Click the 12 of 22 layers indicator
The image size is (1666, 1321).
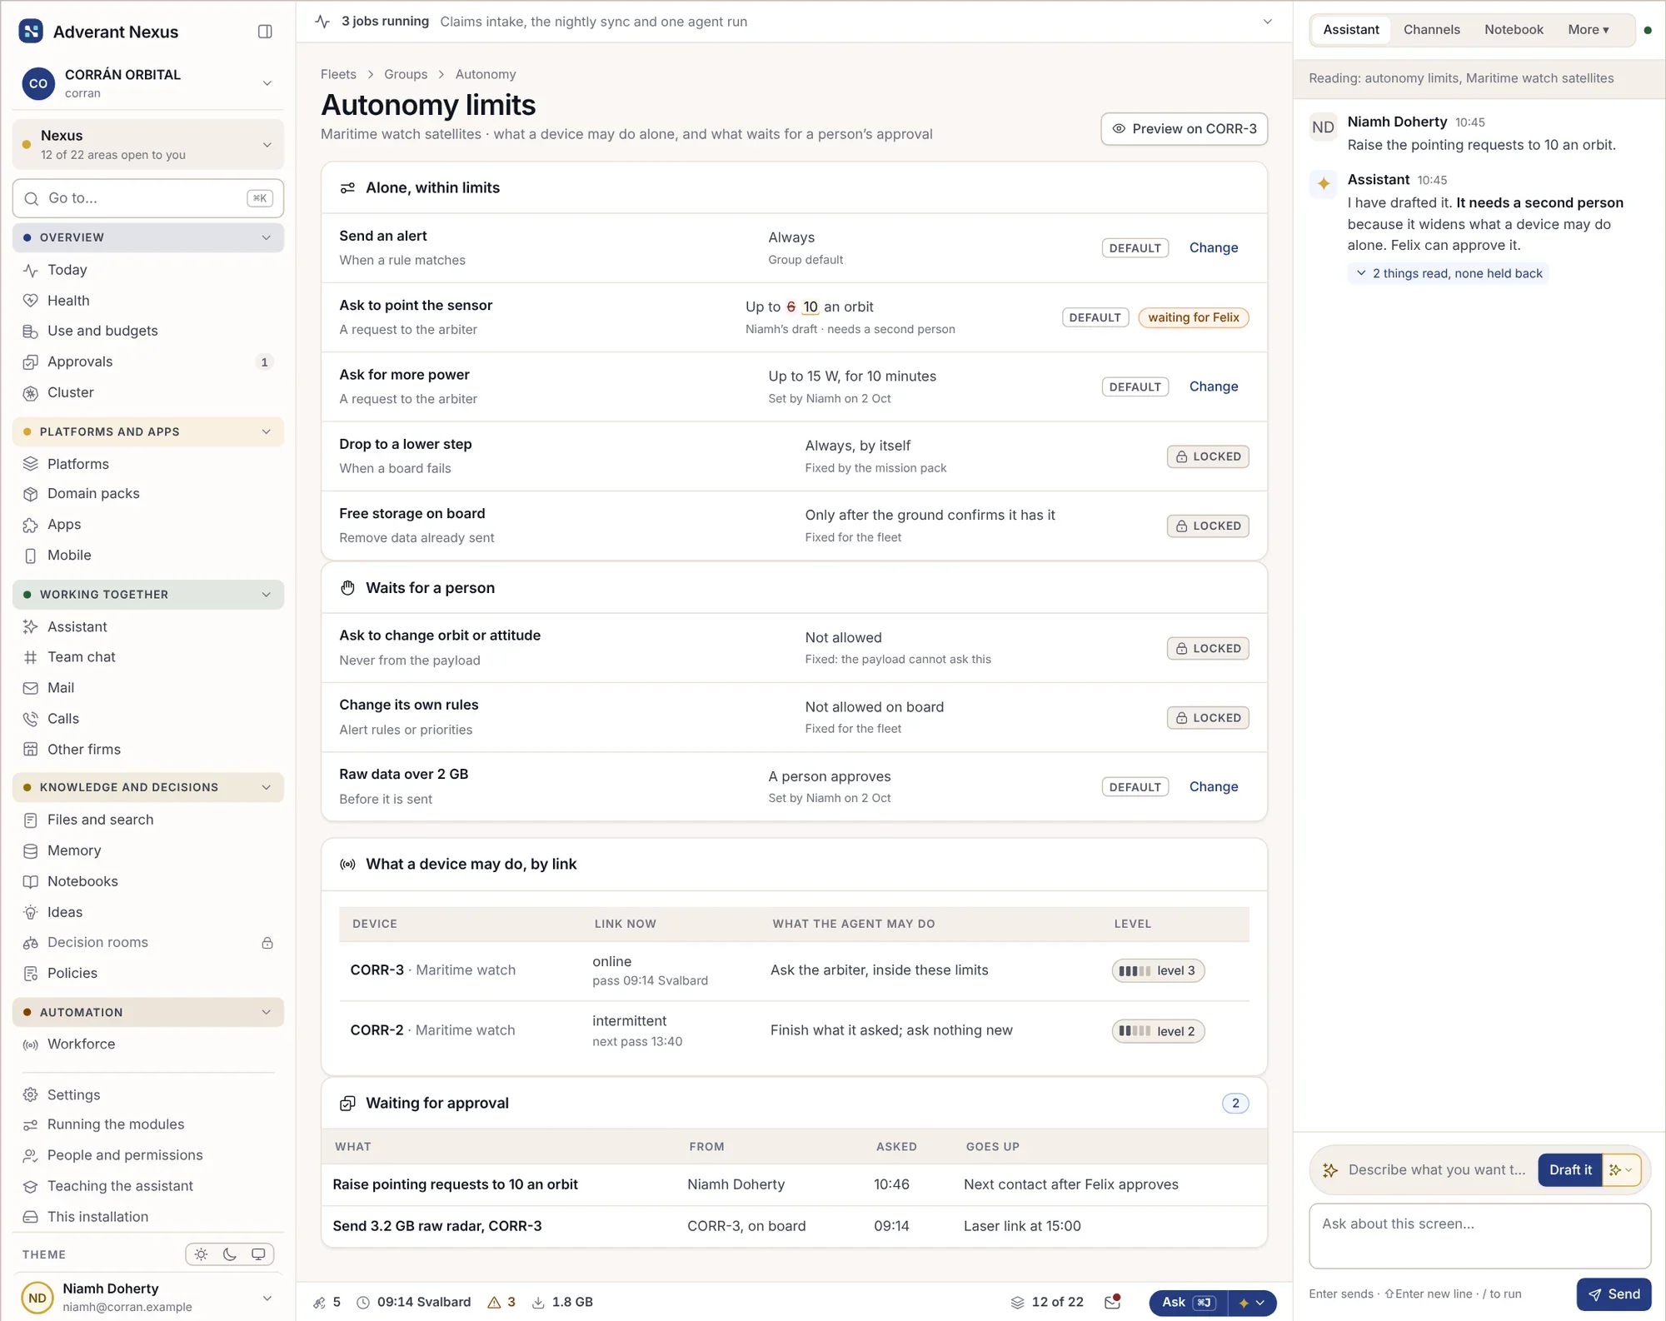coord(1047,1302)
